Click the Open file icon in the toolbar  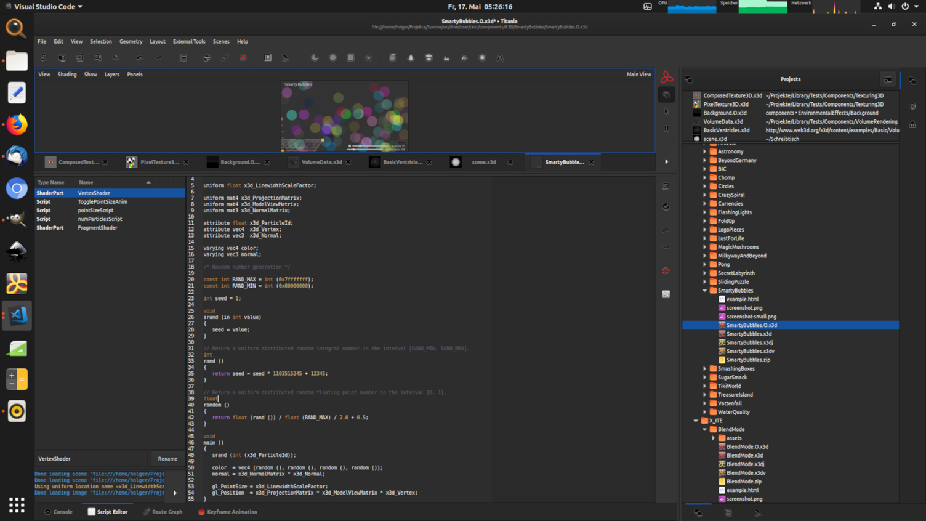(x=62, y=57)
